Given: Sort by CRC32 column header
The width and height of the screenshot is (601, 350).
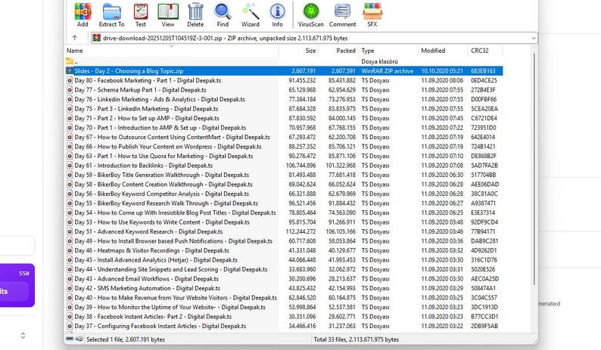Looking at the screenshot, I should [x=485, y=51].
